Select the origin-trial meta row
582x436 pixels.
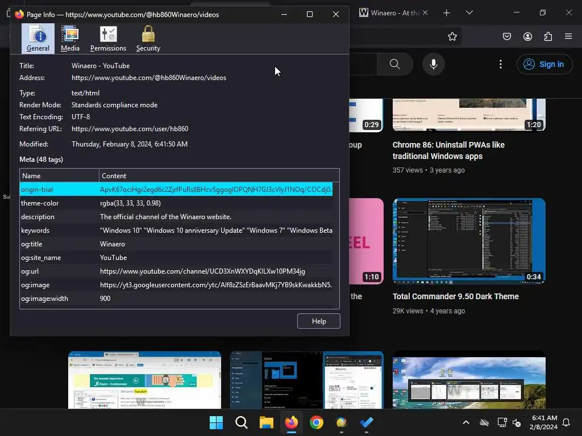pos(176,190)
